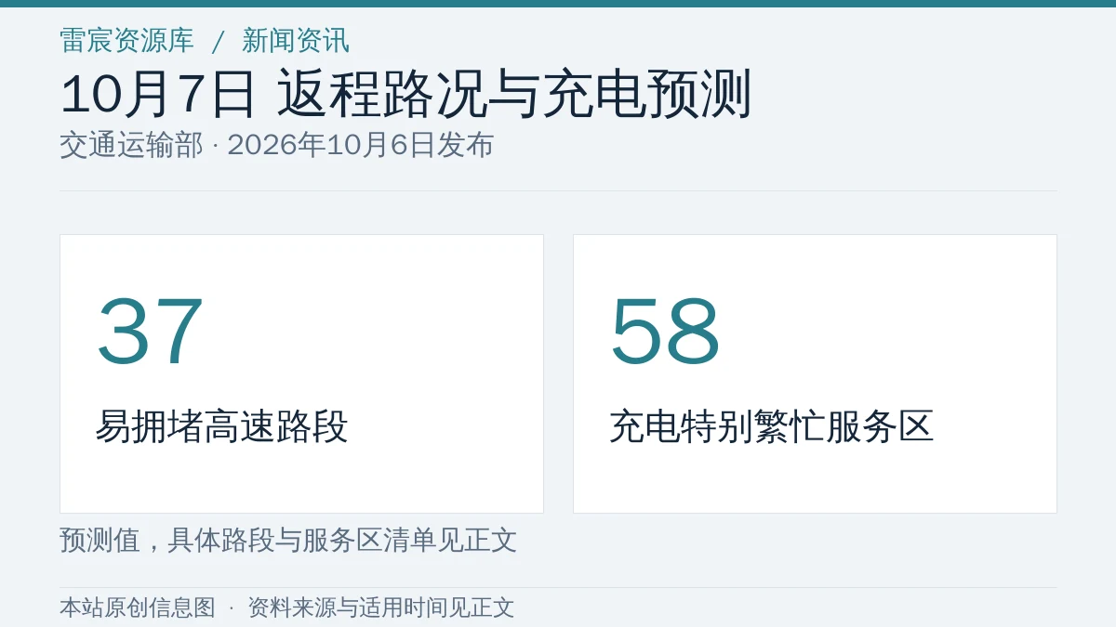Select the footer text 资料来源与适用时间见正文
This screenshot has height=627, width=1116.
coord(381,607)
